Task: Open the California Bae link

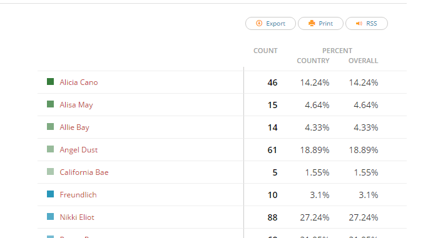Action: click(x=84, y=172)
